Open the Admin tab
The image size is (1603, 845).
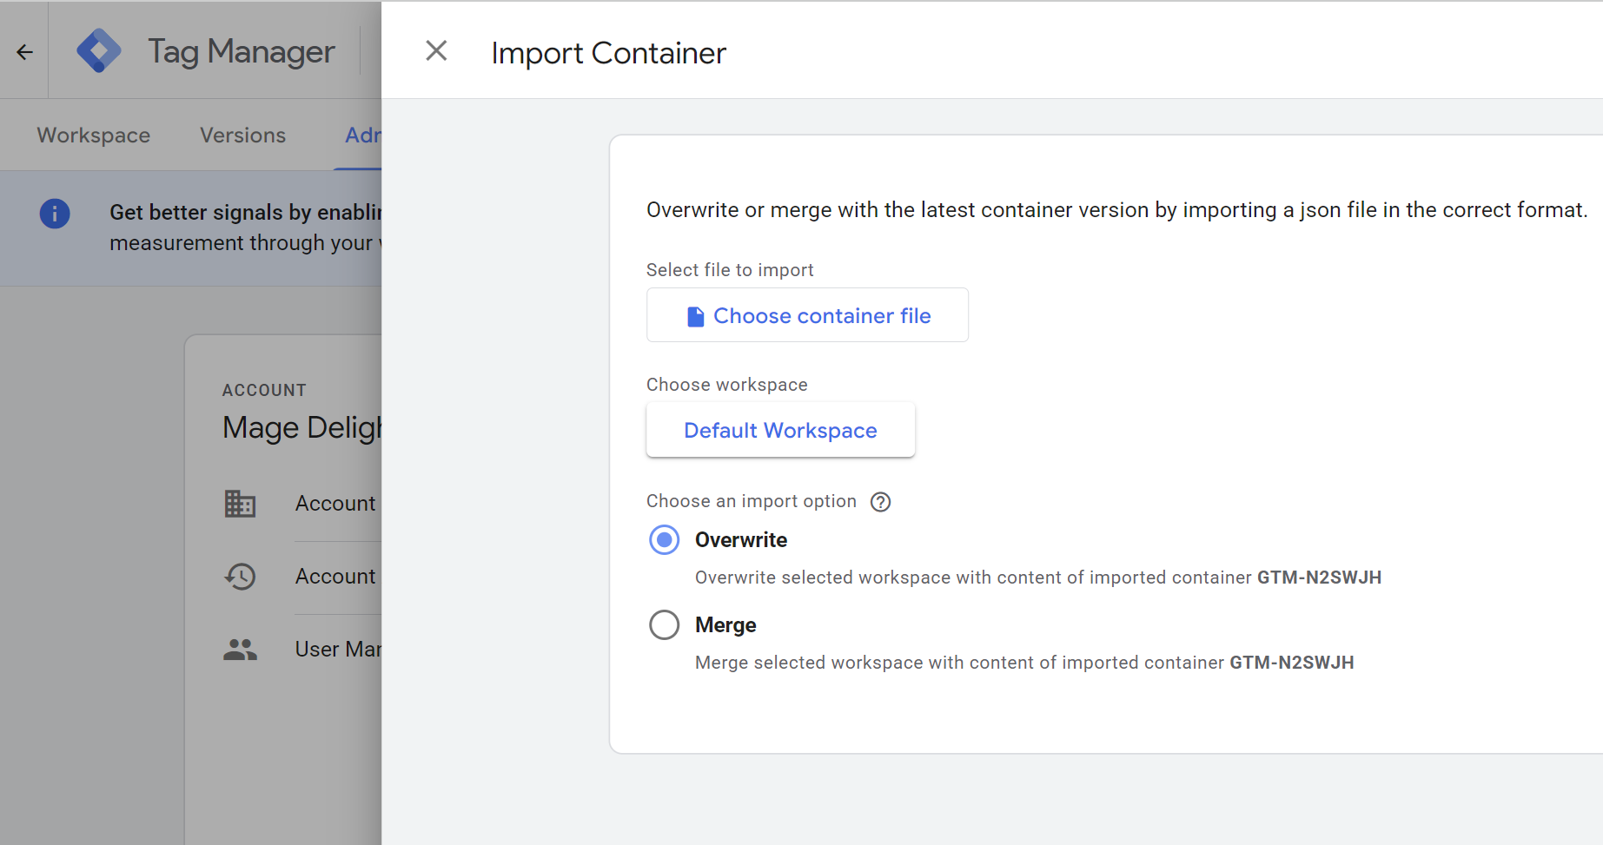point(362,135)
